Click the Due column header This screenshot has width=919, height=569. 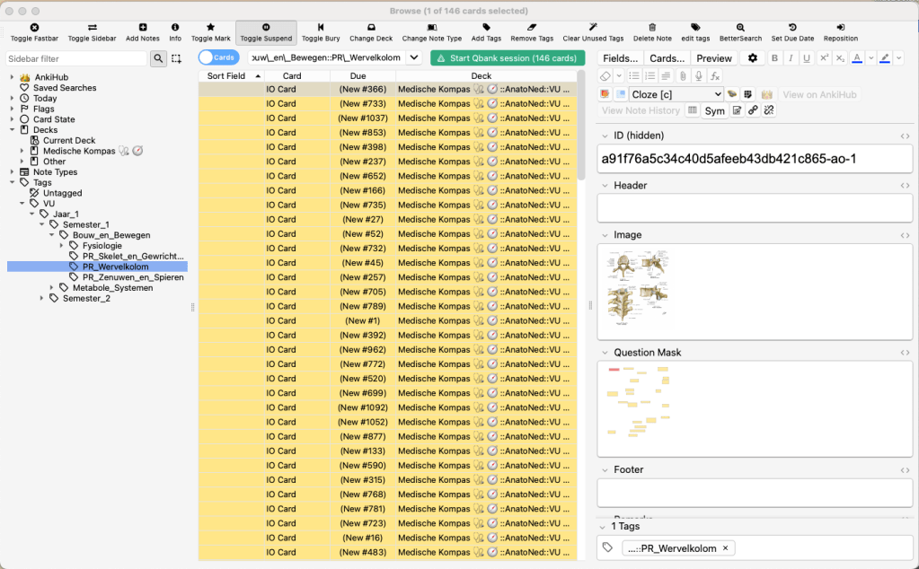(x=358, y=76)
